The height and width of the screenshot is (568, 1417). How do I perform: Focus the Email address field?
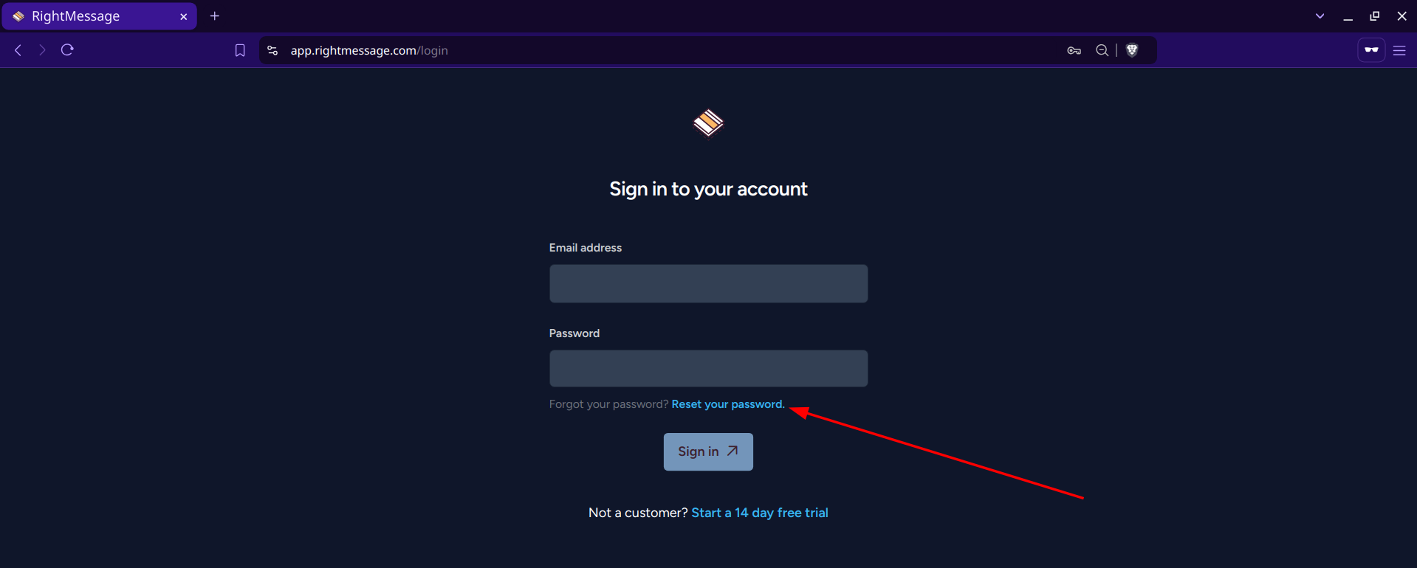708,284
